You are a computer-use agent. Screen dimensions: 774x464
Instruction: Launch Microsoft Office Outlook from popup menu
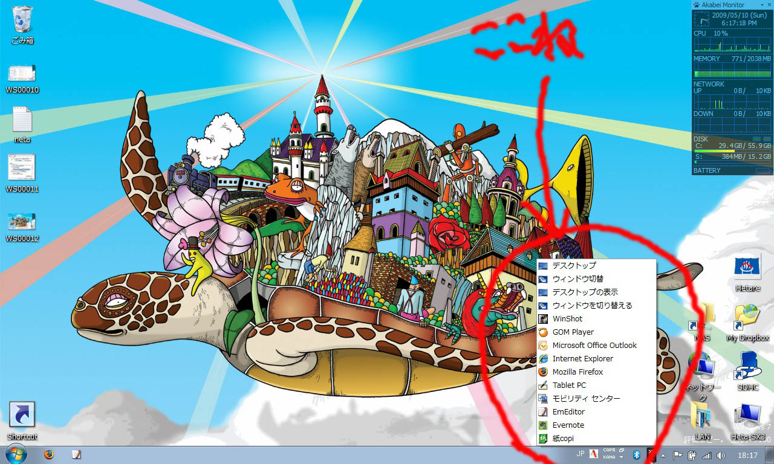pyautogui.click(x=596, y=345)
